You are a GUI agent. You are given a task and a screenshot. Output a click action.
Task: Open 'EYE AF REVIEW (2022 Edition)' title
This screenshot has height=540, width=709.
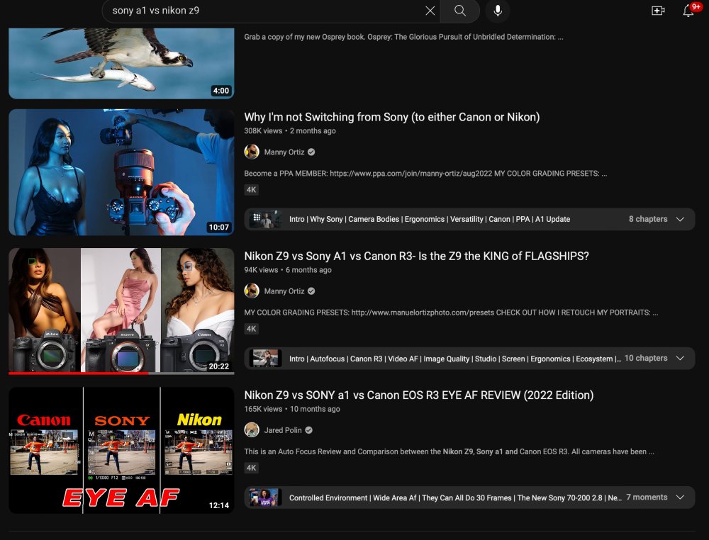(419, 395)
